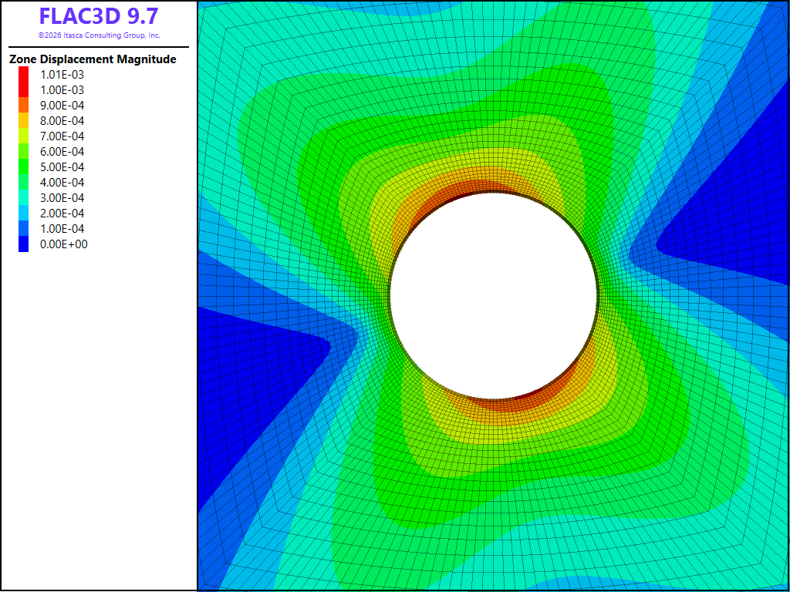This screenshot has width=790, height=592.
Task: Click the green 5.00E-04 legend swatch
Action: coord(24,167)
